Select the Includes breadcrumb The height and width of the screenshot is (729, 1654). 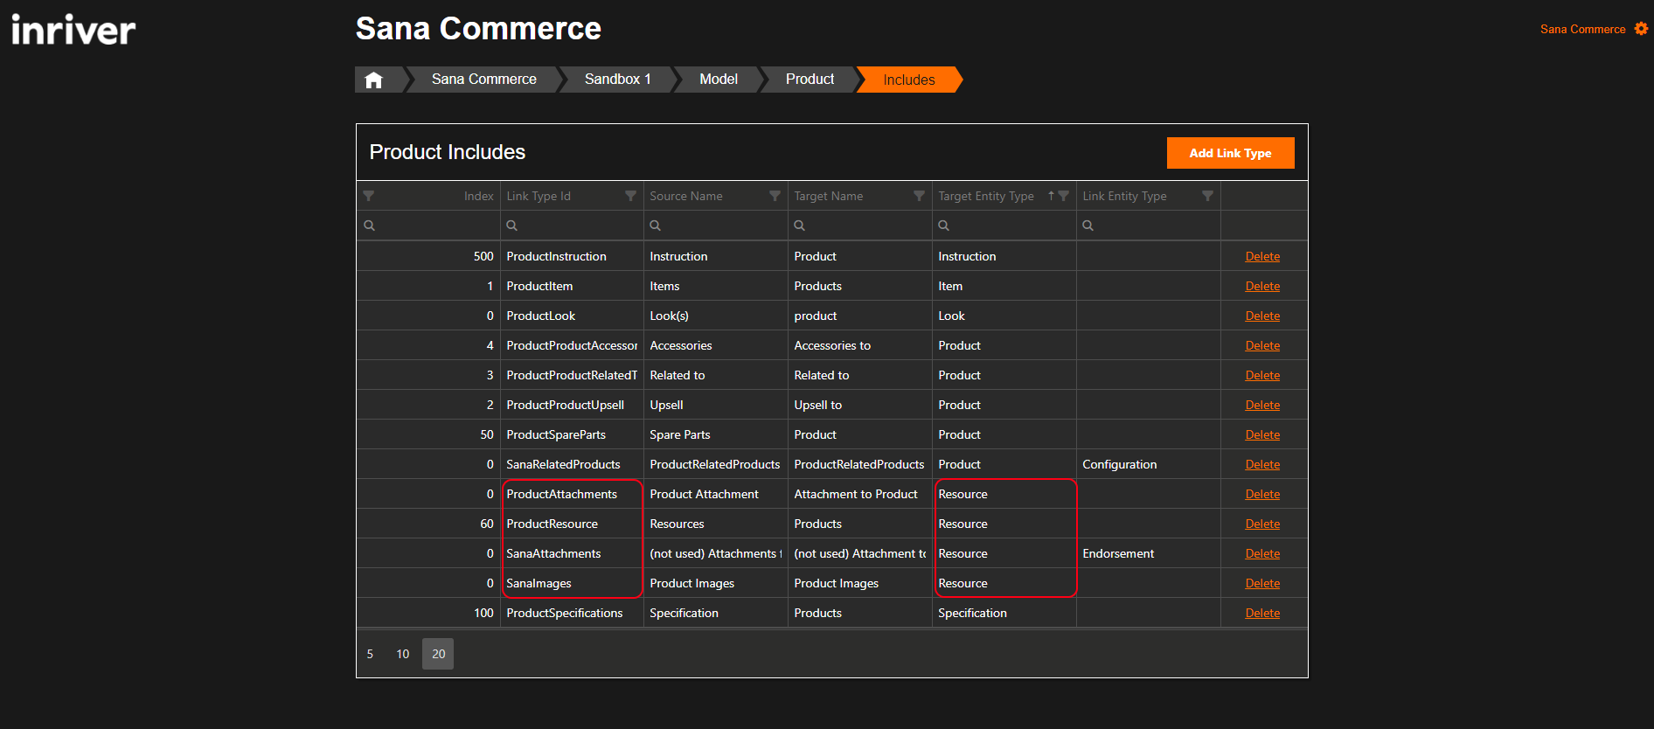908,80
